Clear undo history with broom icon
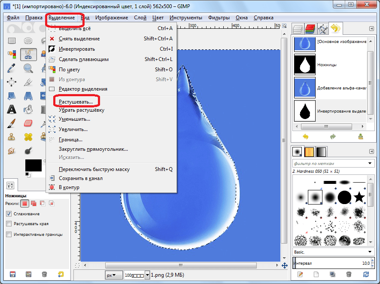The height and width of the screenshot is (284, 380). point(361,137)
